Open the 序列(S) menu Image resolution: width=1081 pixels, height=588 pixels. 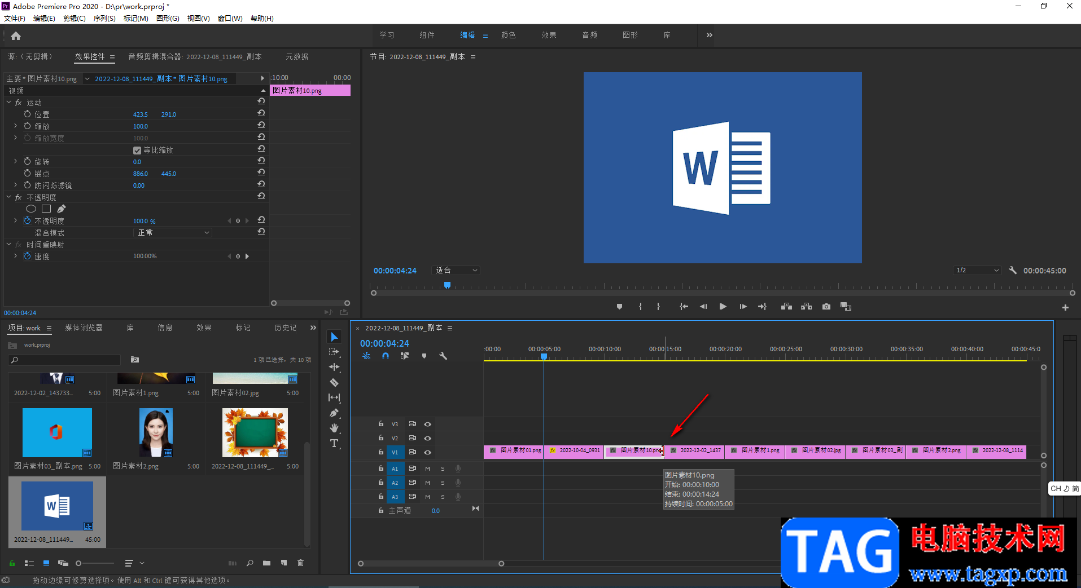pos(104,19)
